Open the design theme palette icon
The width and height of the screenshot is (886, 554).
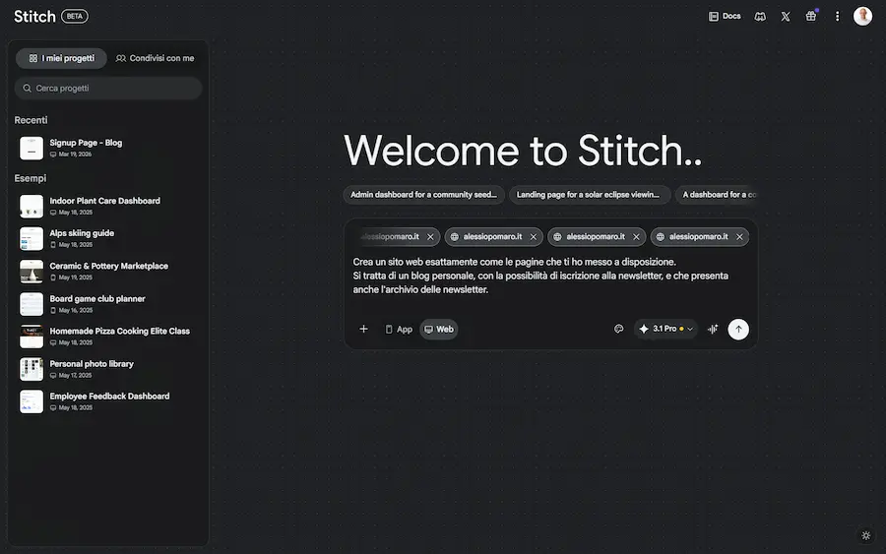619,329
